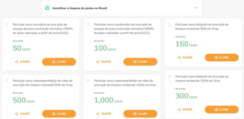Viewport: 244px width, 119px height.
Task: Share the 300 DROP photographer task
Action: click(185, 110)
